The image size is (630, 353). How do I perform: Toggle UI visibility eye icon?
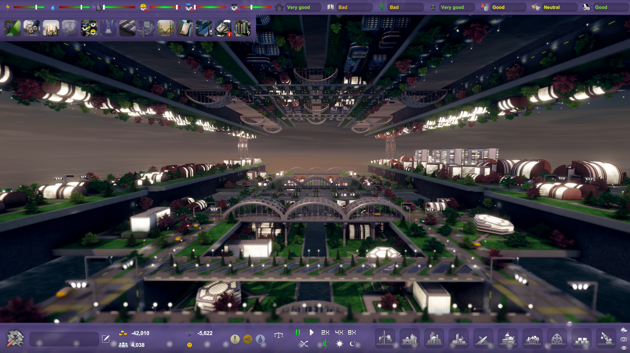pyautogui.click(x=623, y=348)
